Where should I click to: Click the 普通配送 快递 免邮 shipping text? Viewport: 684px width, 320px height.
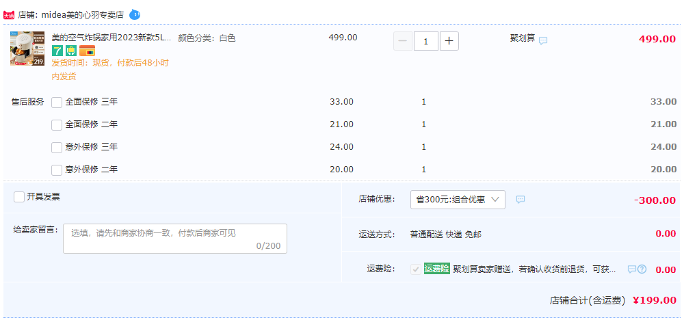click(x=446, y=235)
